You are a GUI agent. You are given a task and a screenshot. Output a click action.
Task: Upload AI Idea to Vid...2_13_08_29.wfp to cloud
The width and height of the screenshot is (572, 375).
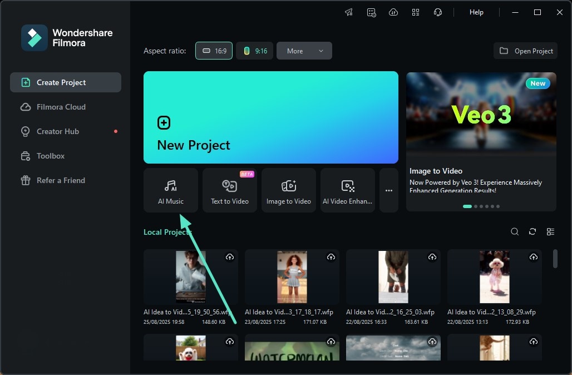click(x=534, y=257)
